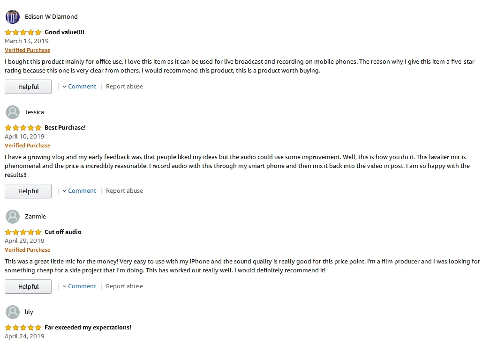Mark Jessica's review as Helpful
This screenshot has height=343, width=497.
tap(28, 191)
